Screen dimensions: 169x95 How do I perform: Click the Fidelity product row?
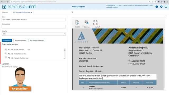[118, 88]
